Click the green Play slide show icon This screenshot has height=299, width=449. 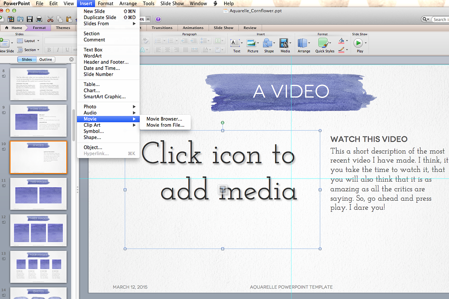358,43
